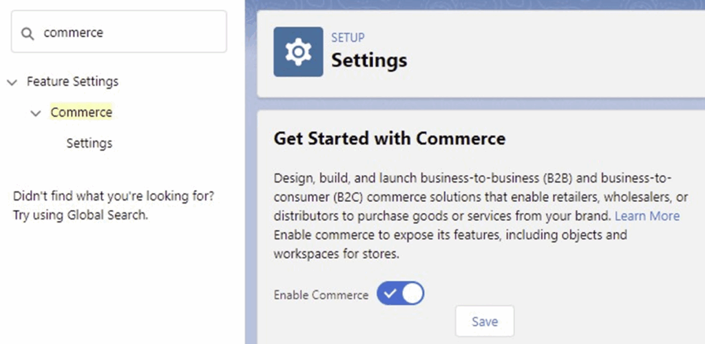The image size is (705, 344).
Task: Click the SETUP label above the page title
Action: click(348, 37)
